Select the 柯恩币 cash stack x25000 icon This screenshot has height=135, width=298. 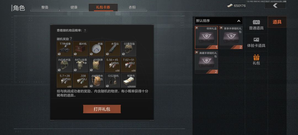click(x=129, y=81)
